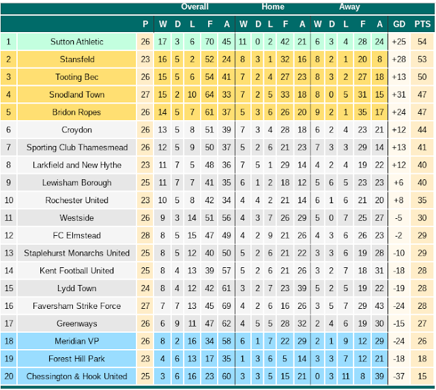The height and width of the screenshot is (390, 436).
Task: Click the Away section header
Action: (349, 7)
